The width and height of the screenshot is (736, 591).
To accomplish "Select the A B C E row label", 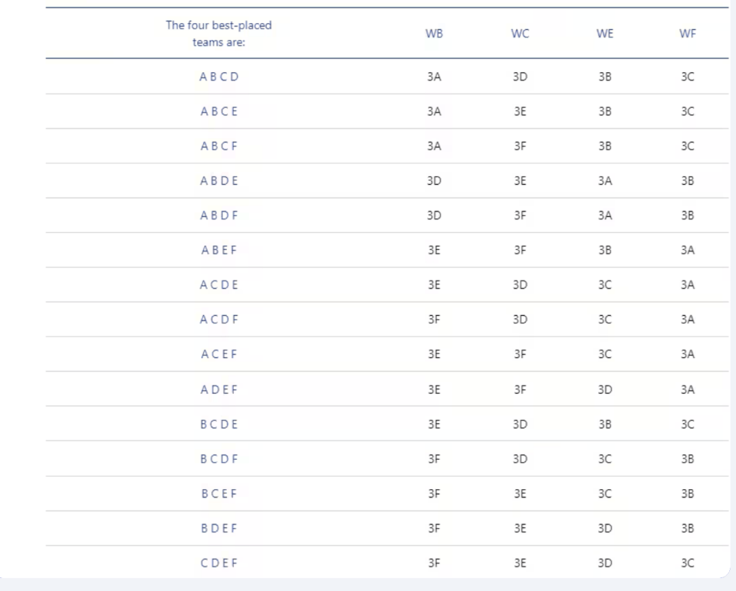I will [219, 111].
